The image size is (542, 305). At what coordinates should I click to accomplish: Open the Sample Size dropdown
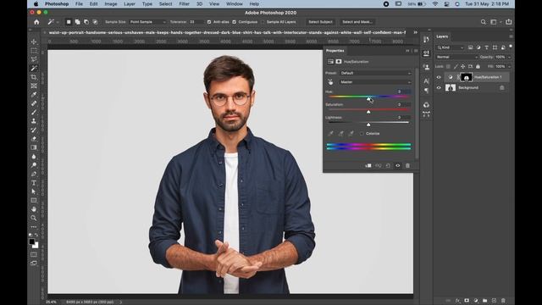[x=147, y=22]
